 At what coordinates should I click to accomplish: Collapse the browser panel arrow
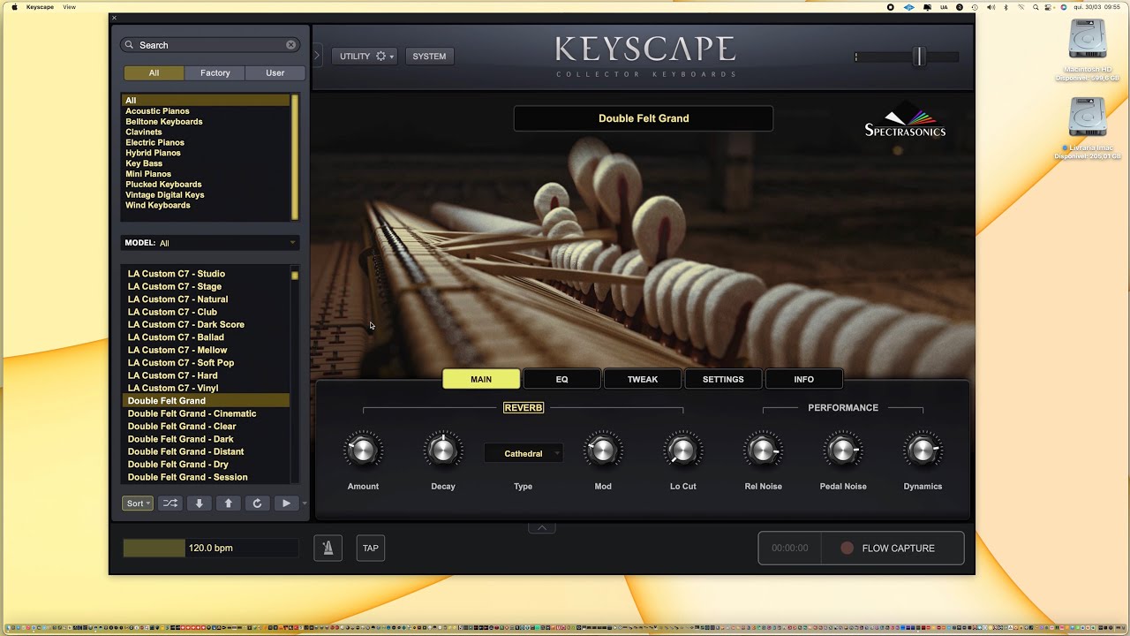(x=317, y=56)
